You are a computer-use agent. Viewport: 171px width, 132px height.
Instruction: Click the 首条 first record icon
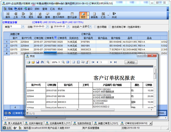coord(8,15)
